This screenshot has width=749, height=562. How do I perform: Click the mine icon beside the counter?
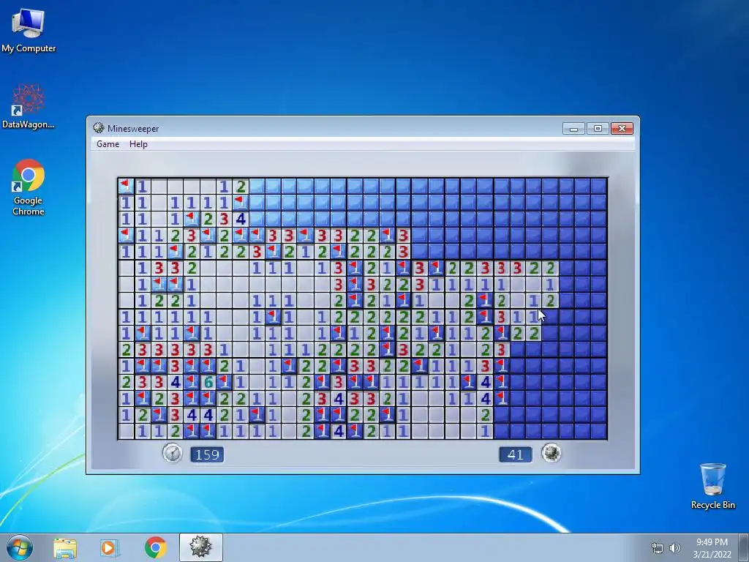[551, 453]
